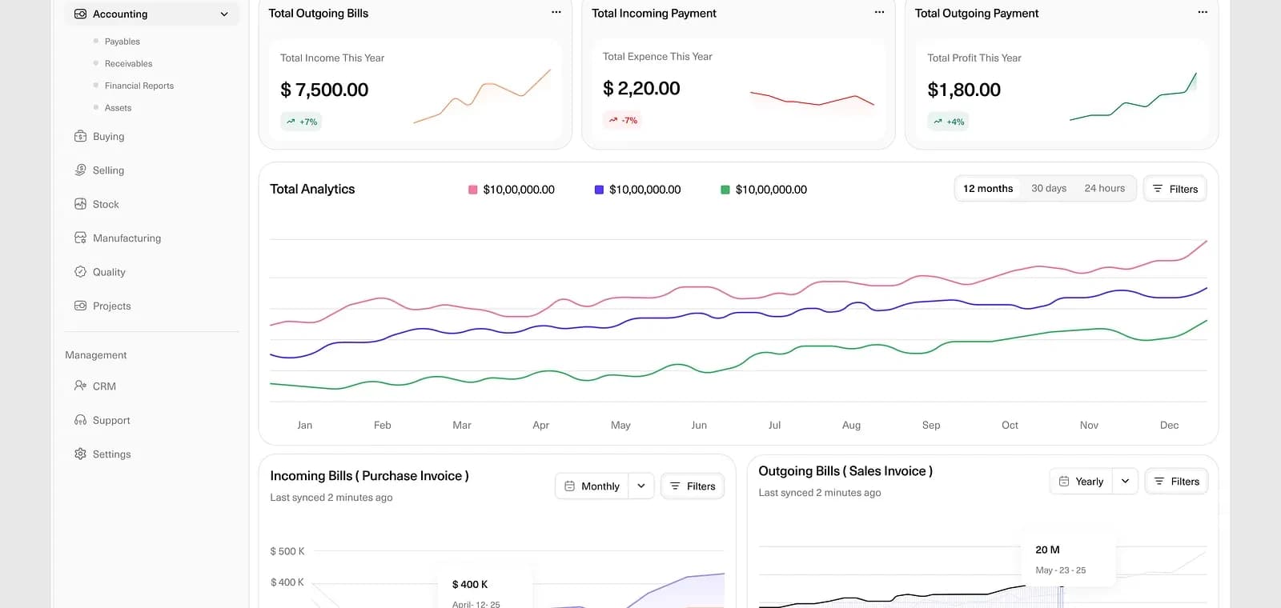Open Settings in the sidebar

tap(112, 454)
